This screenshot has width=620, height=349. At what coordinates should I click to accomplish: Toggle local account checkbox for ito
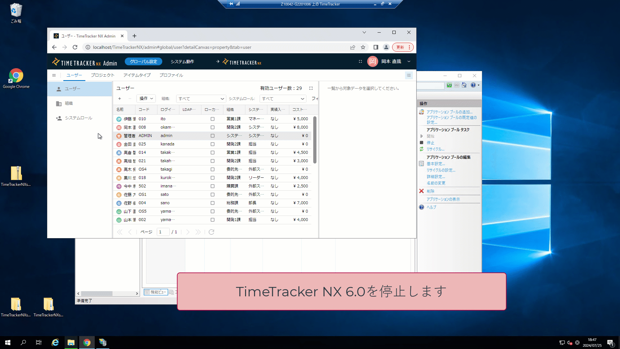click(212, 119)
